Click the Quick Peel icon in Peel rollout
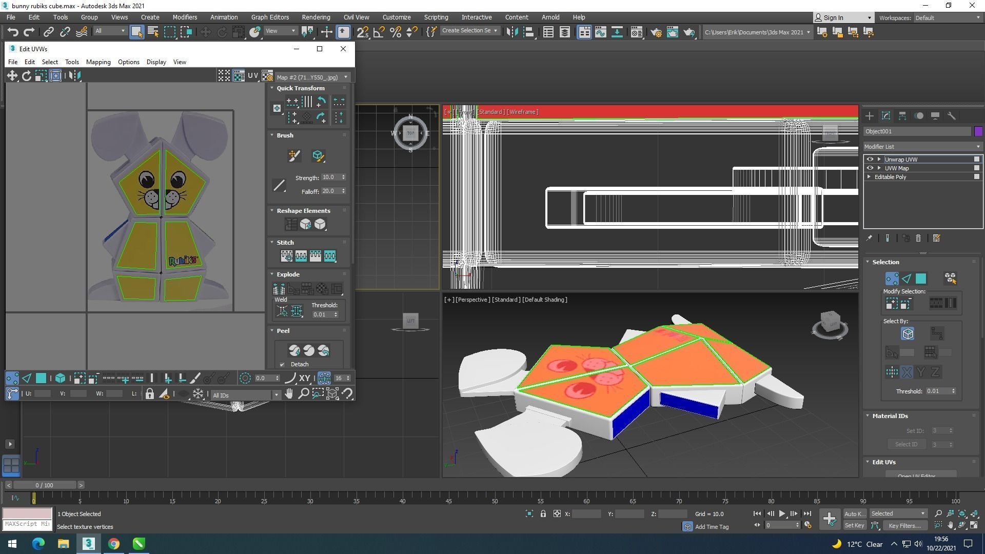Viewport: 985px width, 554px height. click(294, 351)
